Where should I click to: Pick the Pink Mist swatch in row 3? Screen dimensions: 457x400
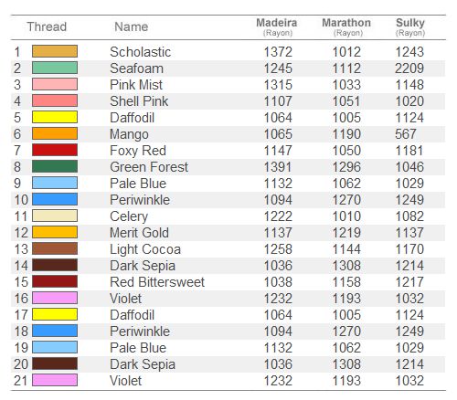55,84
